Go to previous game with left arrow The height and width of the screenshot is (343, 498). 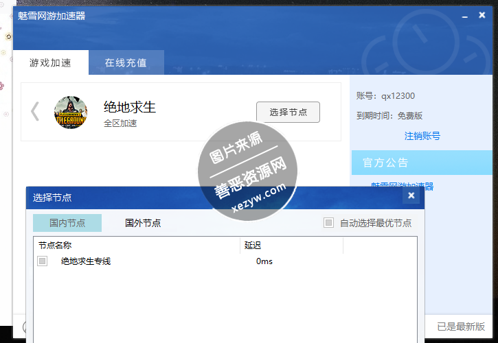[35, 111]
